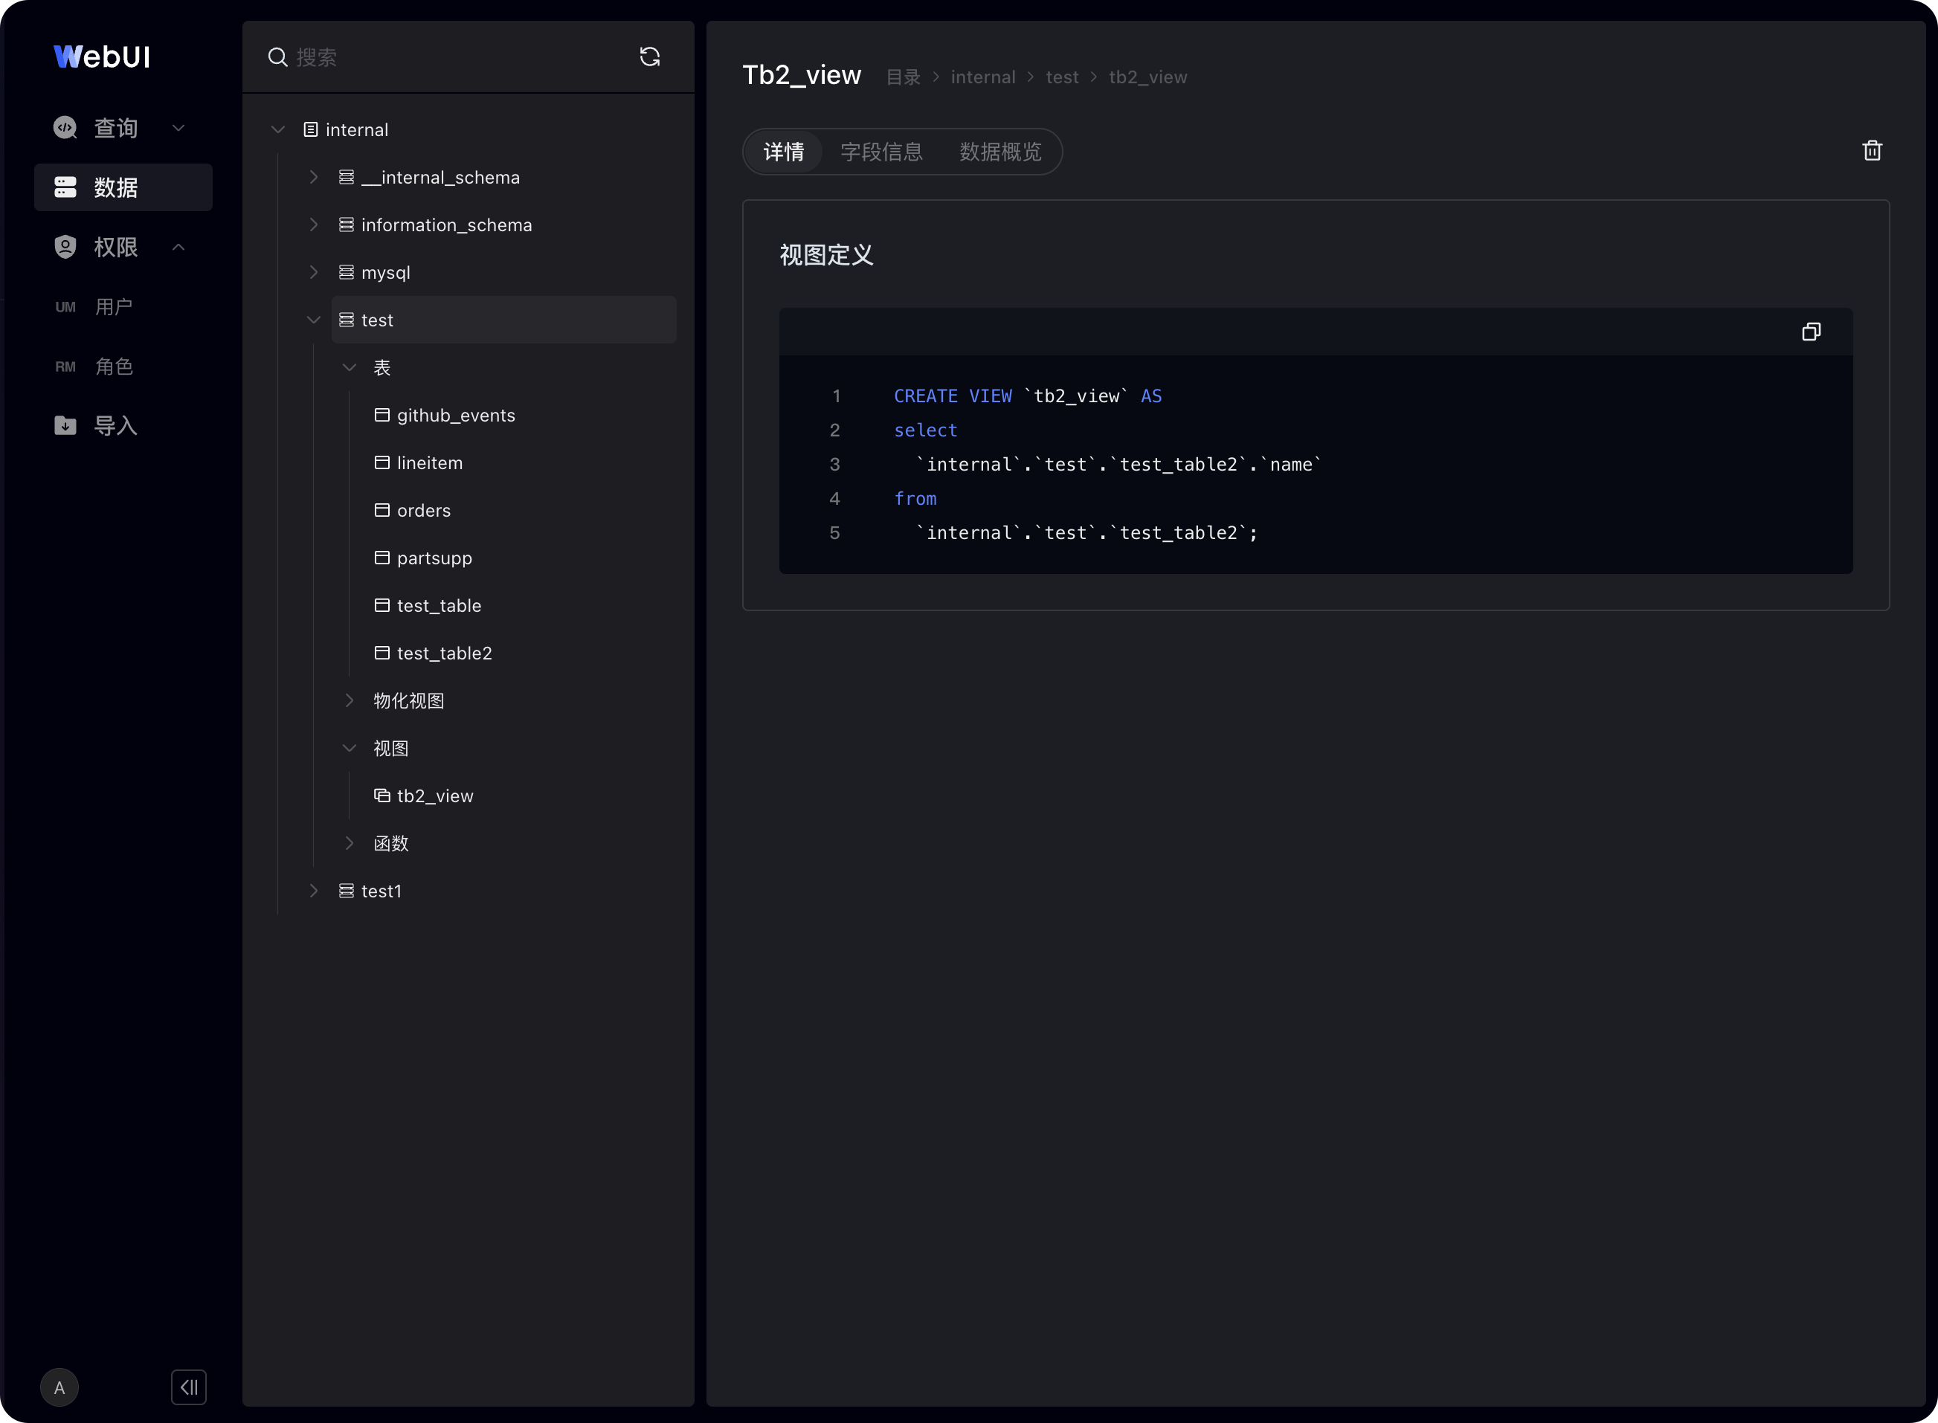
Task: Collapse the sidebar with bottom toggle icon
Action: pos(189,1387)
